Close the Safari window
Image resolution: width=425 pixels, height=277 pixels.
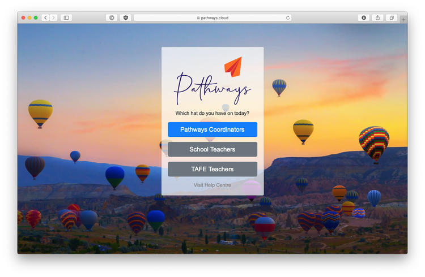pos(23,18)
